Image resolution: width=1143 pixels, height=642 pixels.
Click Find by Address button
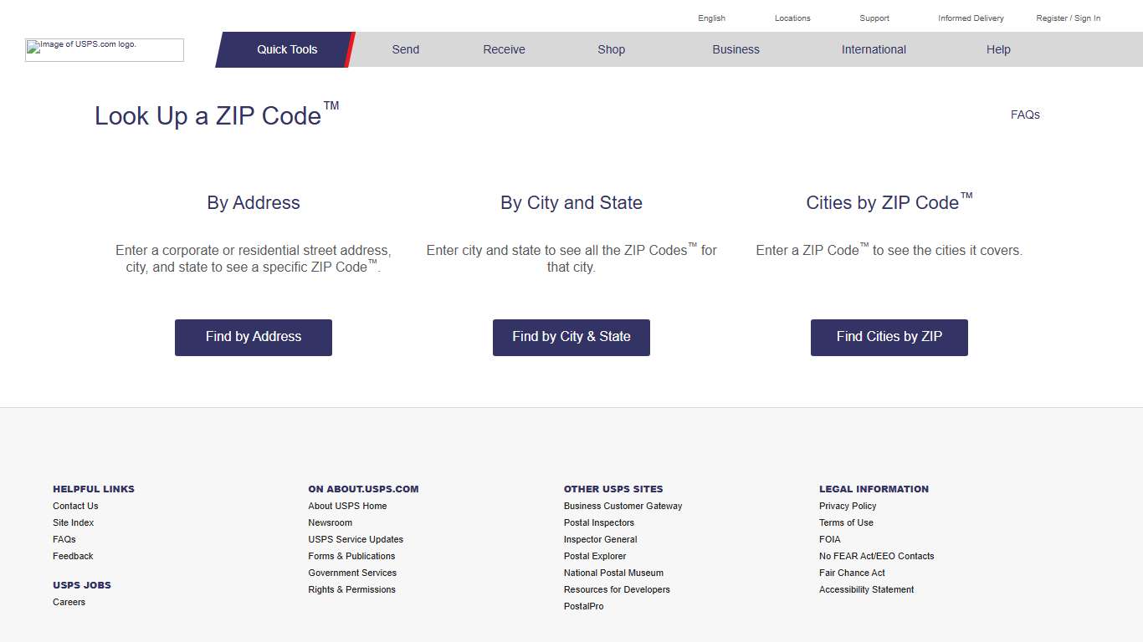click(253, 337)
